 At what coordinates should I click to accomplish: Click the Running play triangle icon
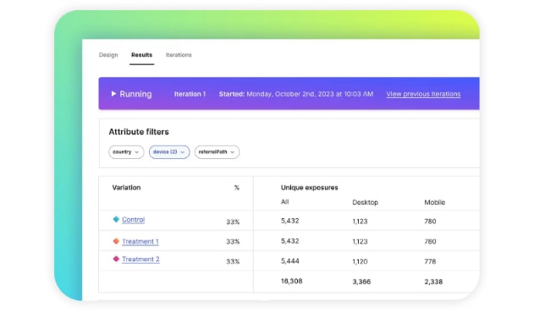point(113,94)
